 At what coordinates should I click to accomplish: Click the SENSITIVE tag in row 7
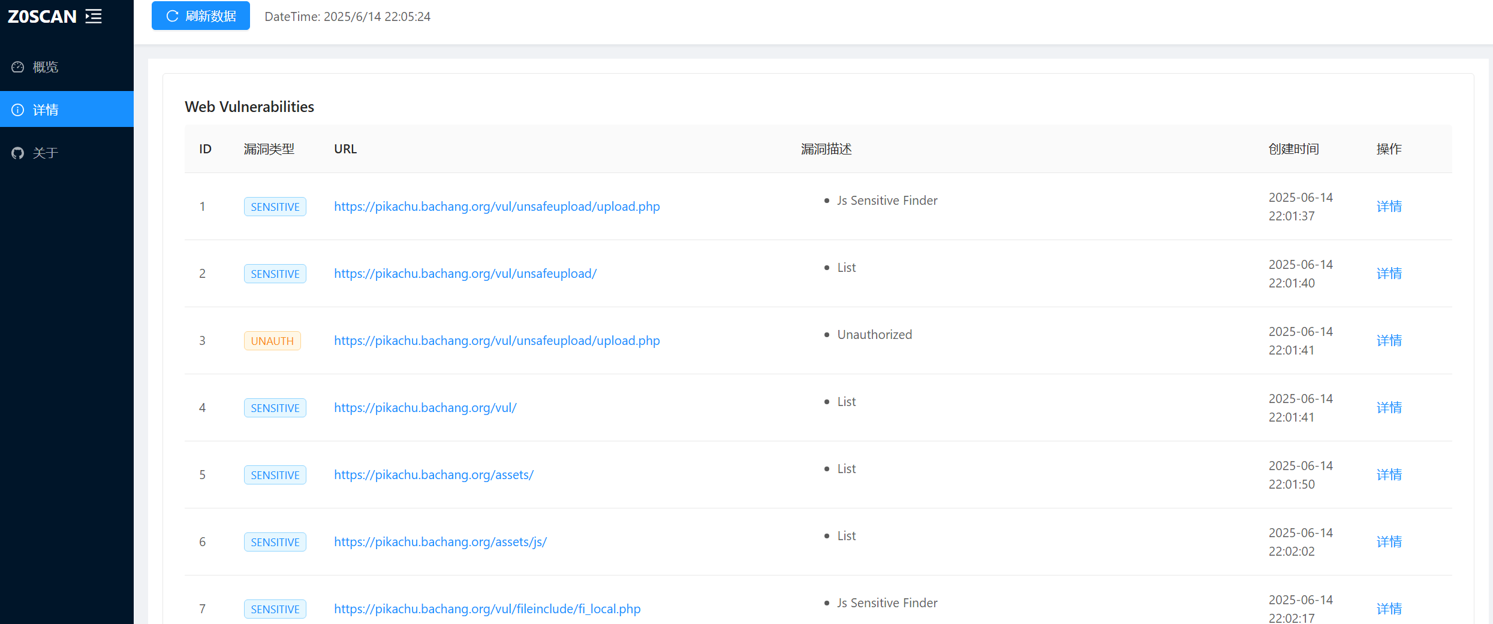(x=275, y=609)
